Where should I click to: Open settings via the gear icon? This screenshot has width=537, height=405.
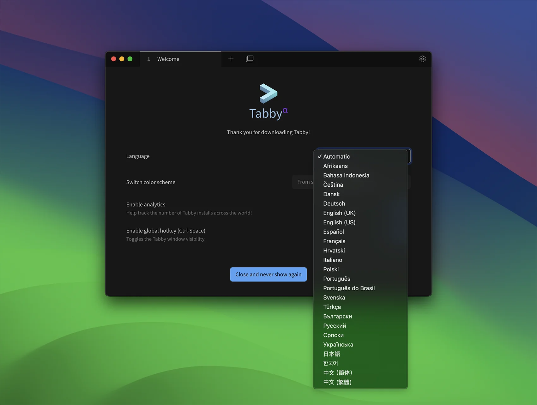click(422, 59)
